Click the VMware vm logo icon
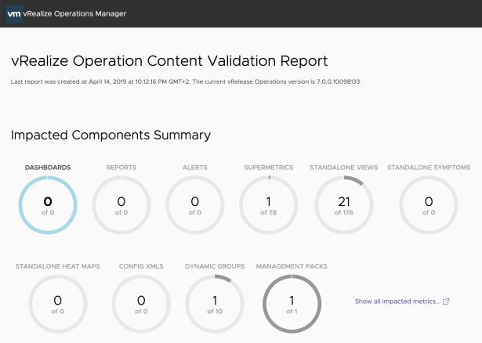482x343 pixels. click(14, 14)
